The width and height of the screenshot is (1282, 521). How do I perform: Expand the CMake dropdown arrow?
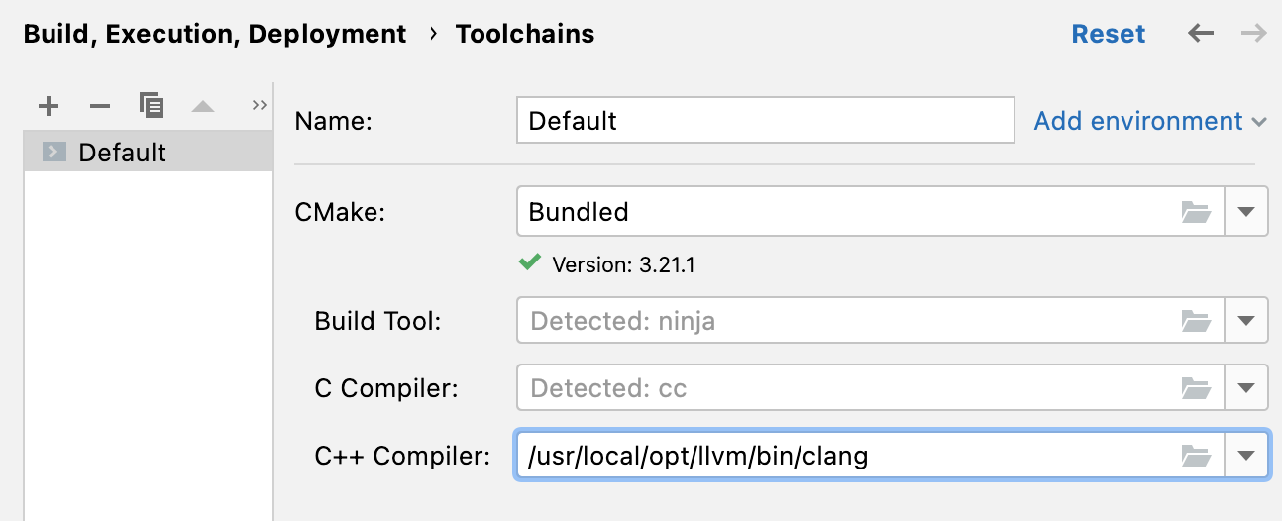[x=1246, y=212]
